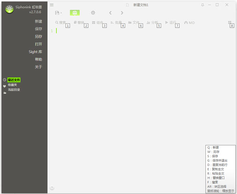Screen dimensions: 237x194
Task: Click the E : 复制全文 shortcut hint
Action: tap(216, 169)
